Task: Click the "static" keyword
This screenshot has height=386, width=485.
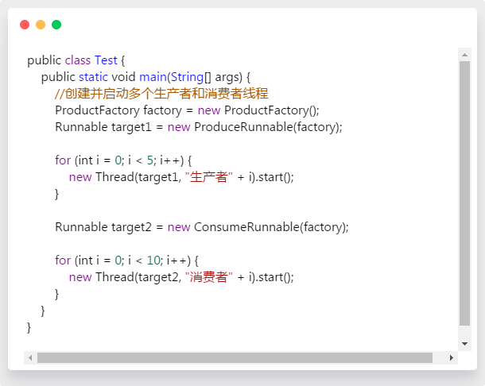Action: coord(93,76)
